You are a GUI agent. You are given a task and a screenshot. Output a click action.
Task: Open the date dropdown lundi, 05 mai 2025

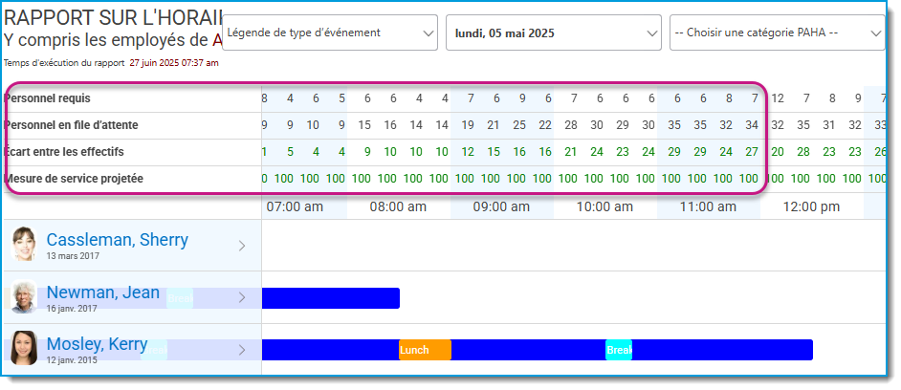(x=554, y=32)
